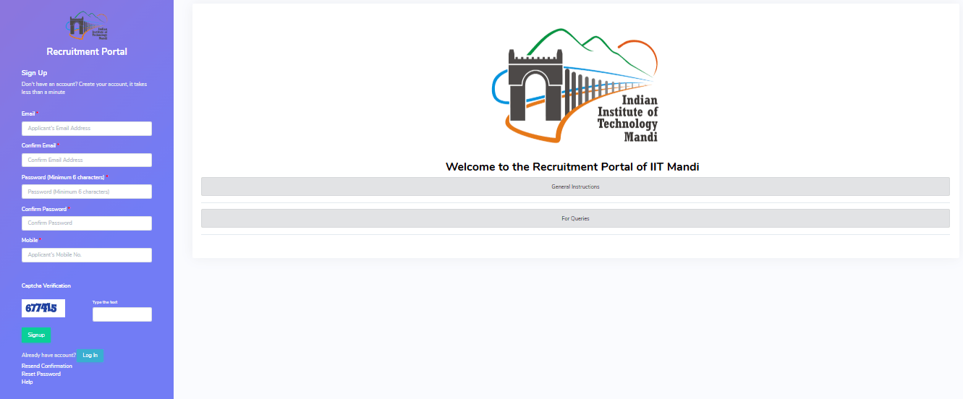Focus the Applicant's Mobile No. field
Screen dimensions: 963x399
coord(87,255)
